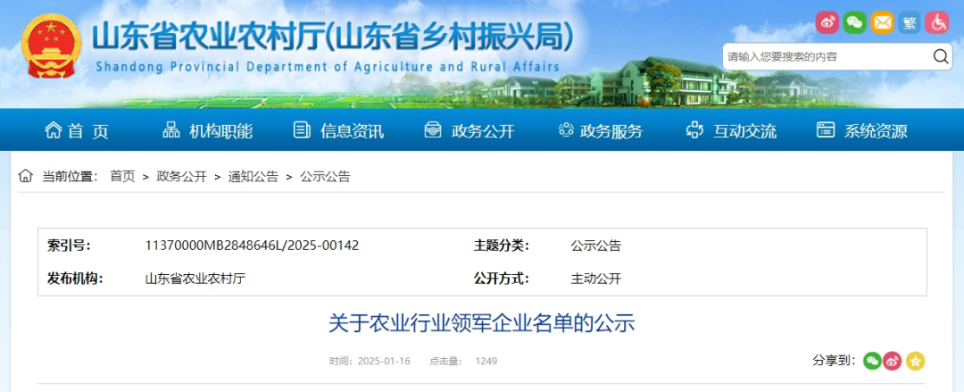Go to 公示公告 in the breadcrumb

coord(325,177)
